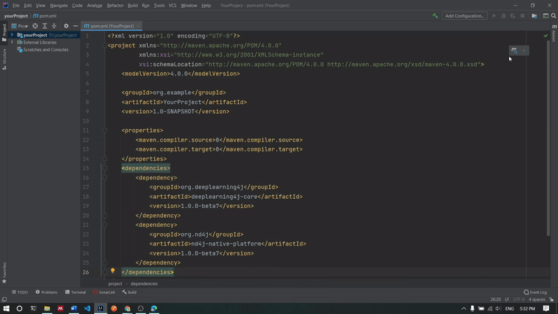
Task: Click the editor vertical scrollbar
Action: [548, 139]
